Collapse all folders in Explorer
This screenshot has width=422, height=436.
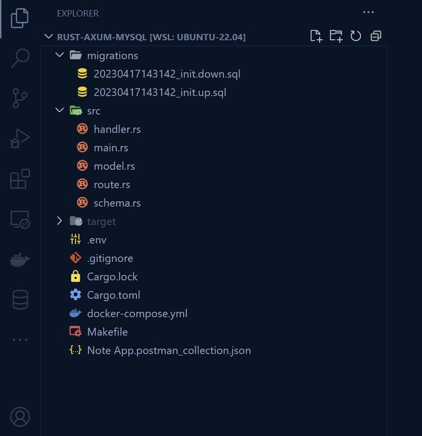coord(375,35)
